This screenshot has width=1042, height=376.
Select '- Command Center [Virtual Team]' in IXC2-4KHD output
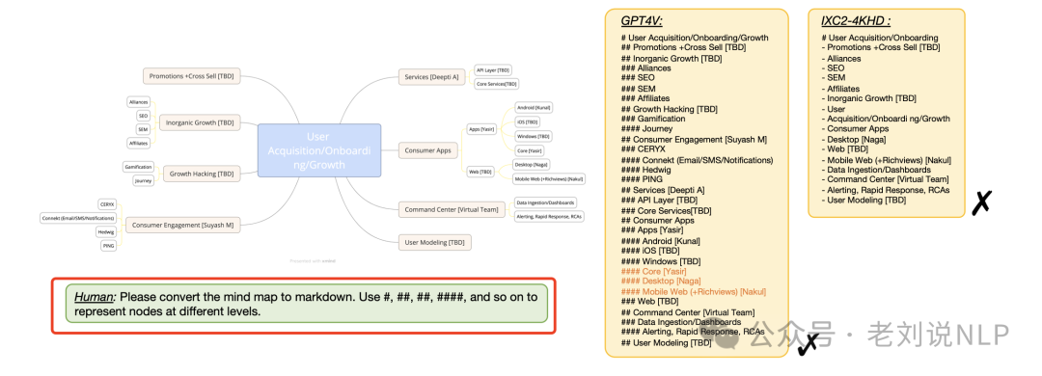tap(885, 179)
